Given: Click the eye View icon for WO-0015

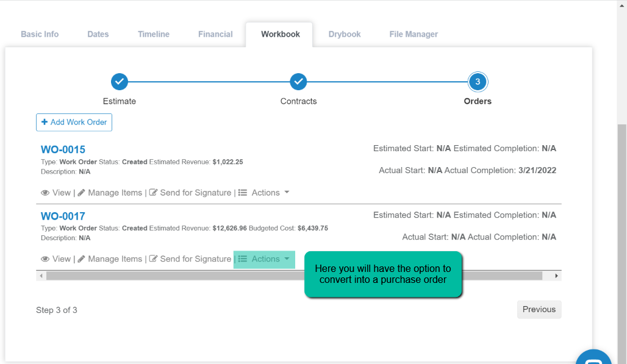Looking at the screenshot, I should (x=45, y=193).
